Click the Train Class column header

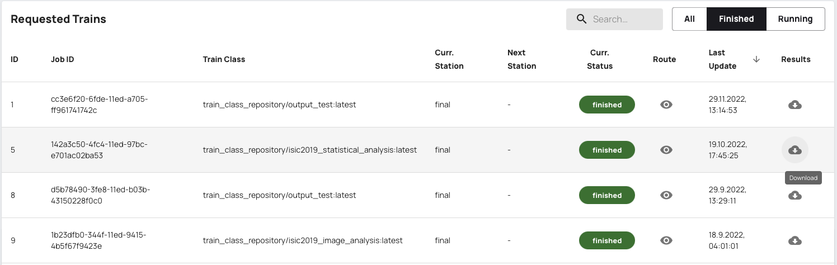pos(224,59)
